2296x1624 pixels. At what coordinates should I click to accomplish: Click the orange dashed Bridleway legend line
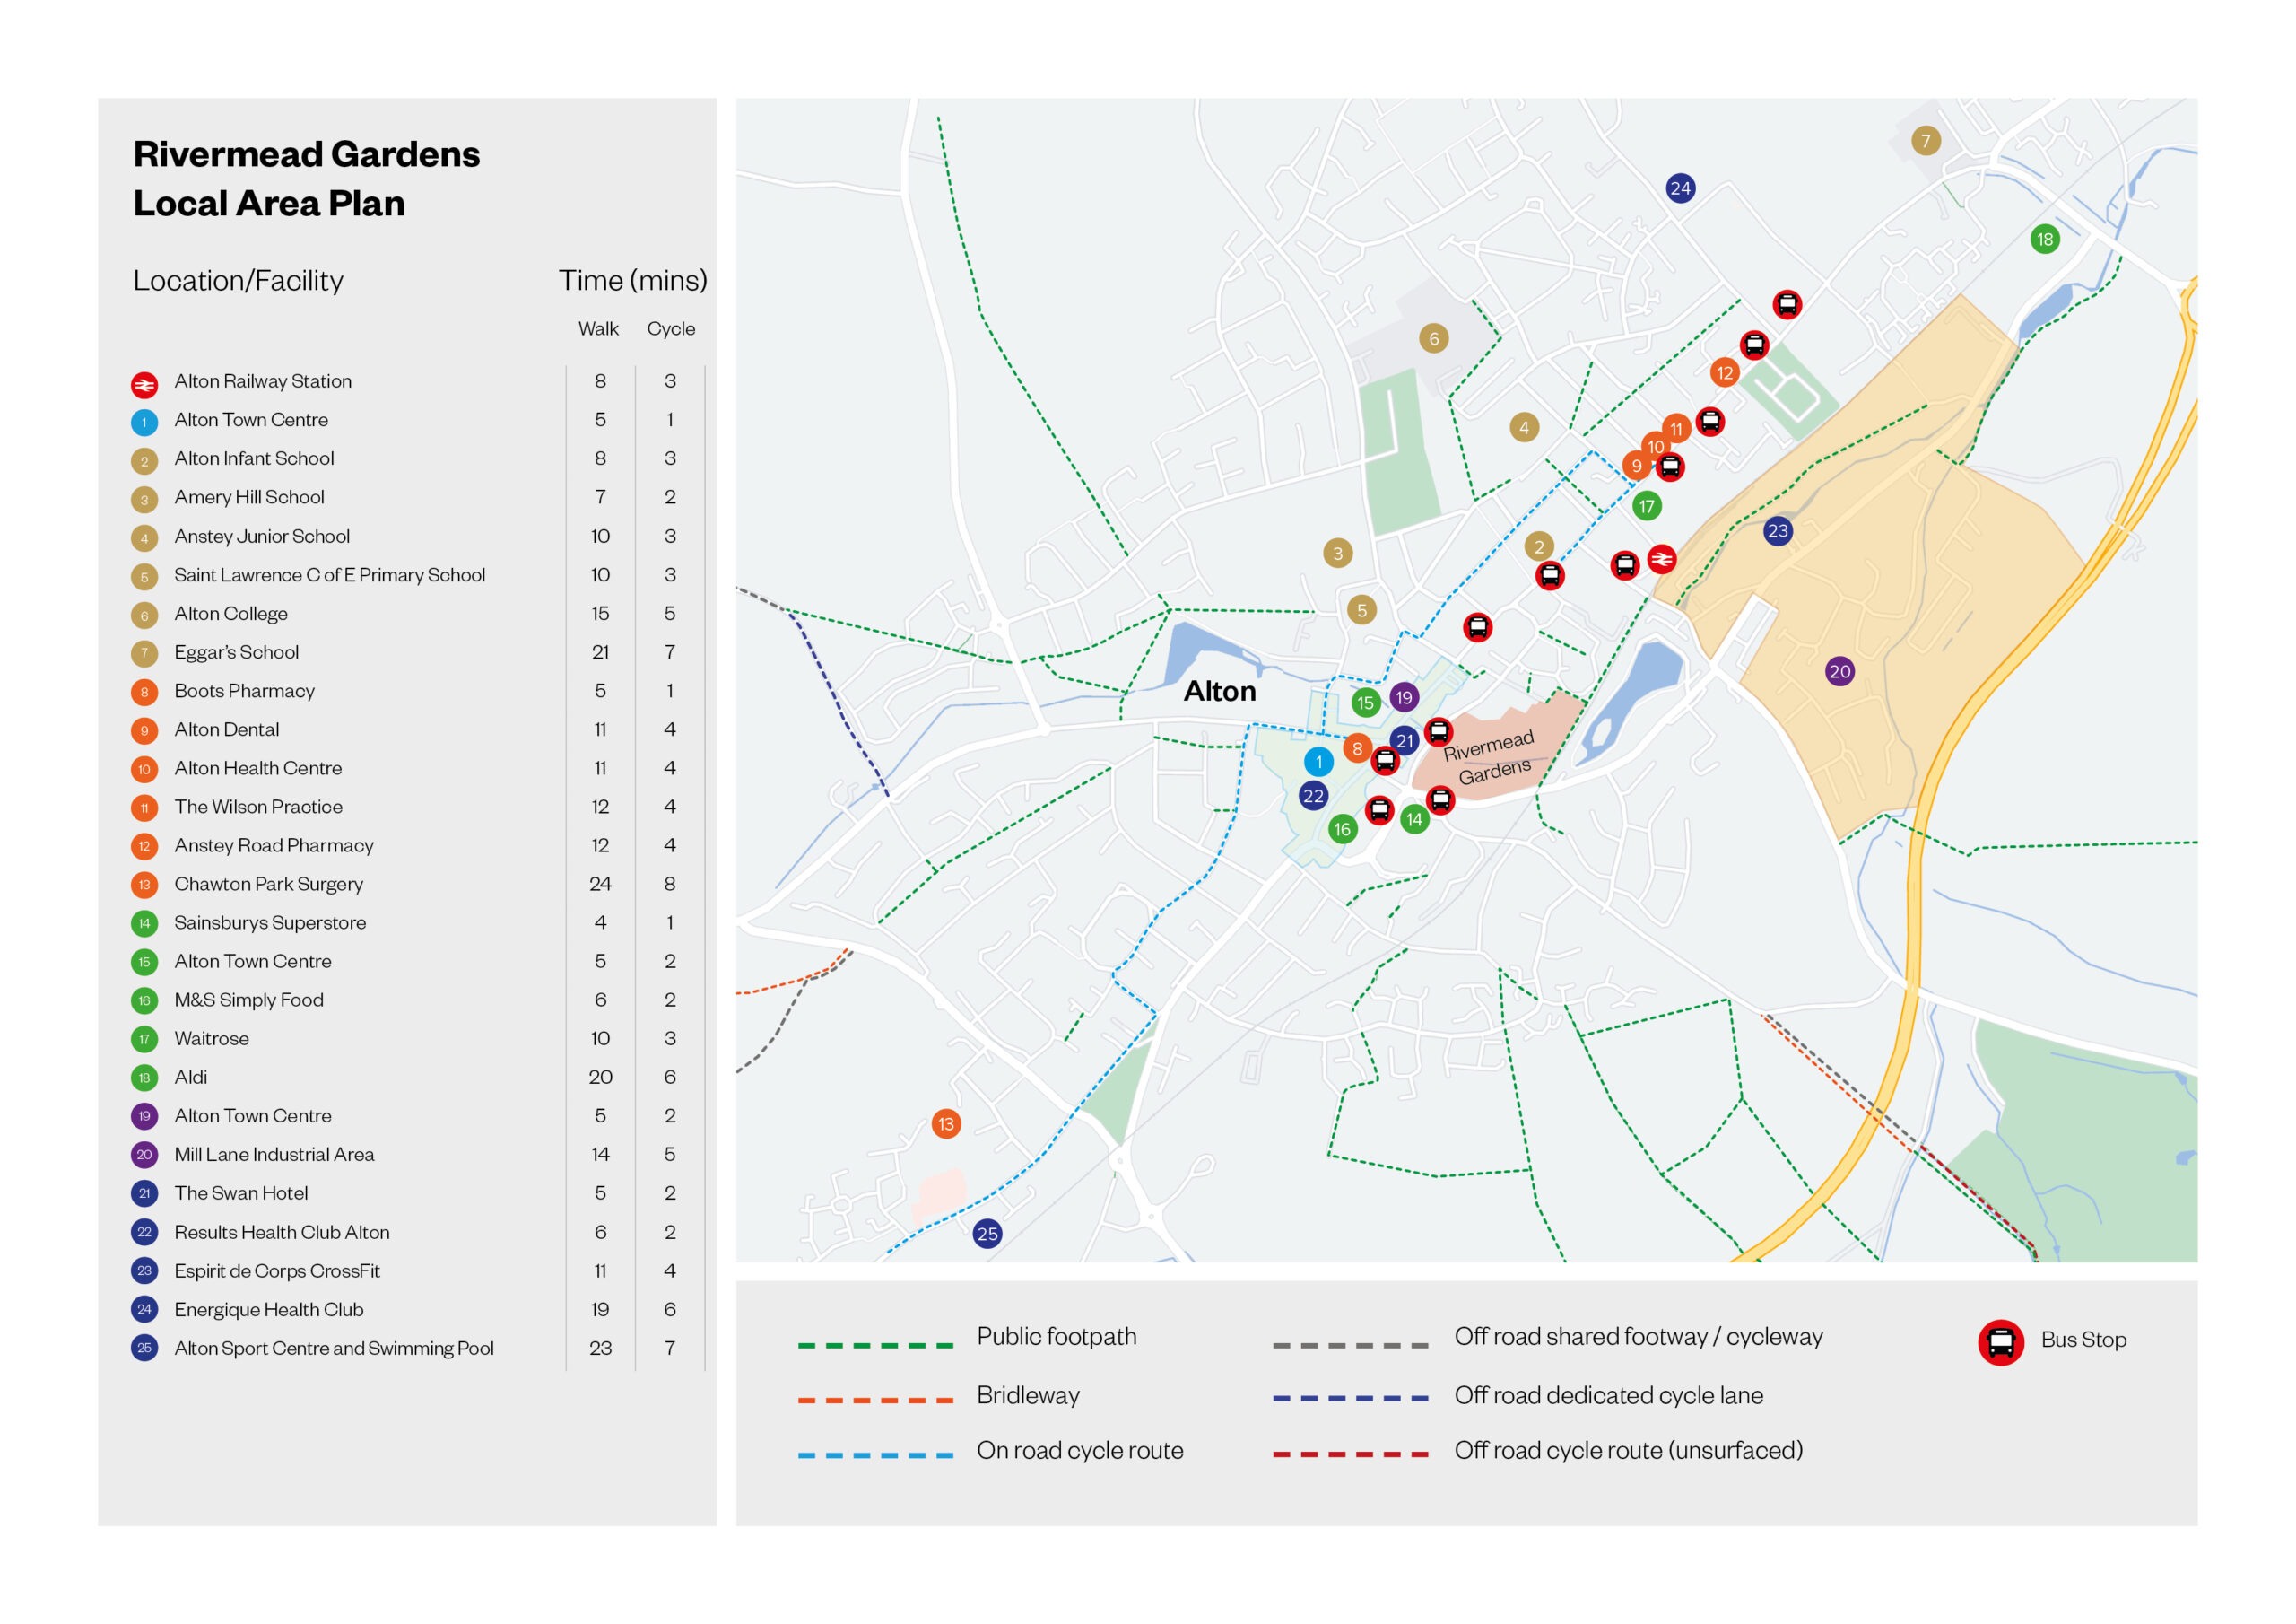875,1400
